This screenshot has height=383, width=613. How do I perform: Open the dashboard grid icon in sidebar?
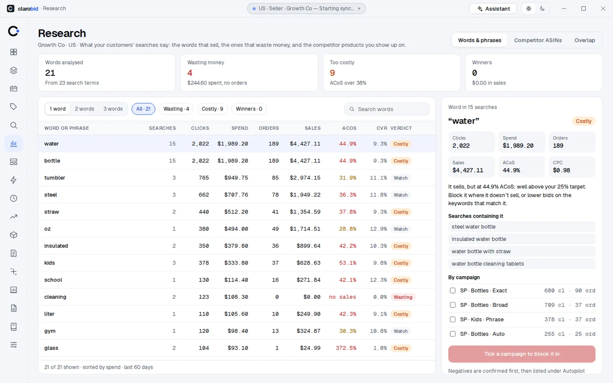point(13,52)
